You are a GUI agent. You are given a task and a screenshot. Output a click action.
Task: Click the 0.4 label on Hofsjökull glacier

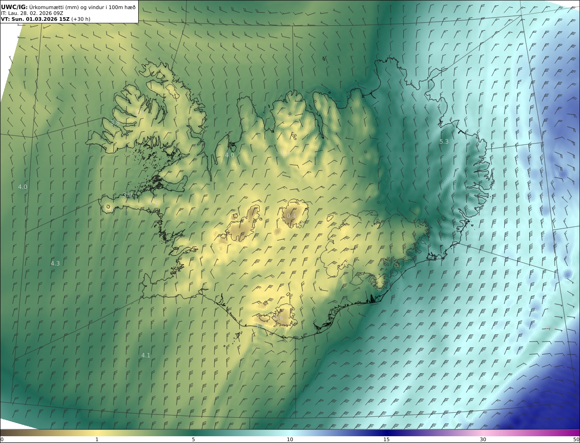(291, 216)
